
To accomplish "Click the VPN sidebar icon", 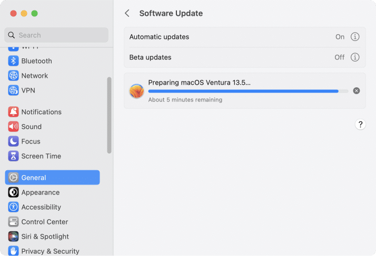I will [13, 90].
